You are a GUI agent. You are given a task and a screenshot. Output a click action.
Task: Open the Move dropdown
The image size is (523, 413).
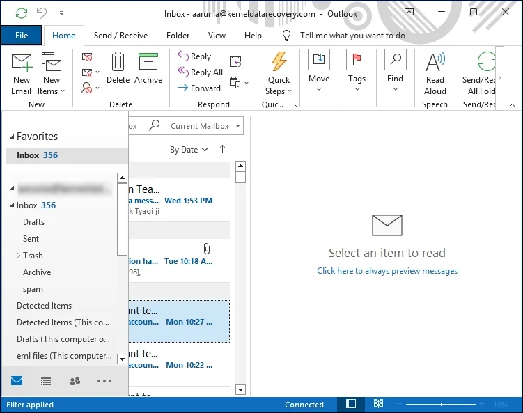(x=319, y=71)
